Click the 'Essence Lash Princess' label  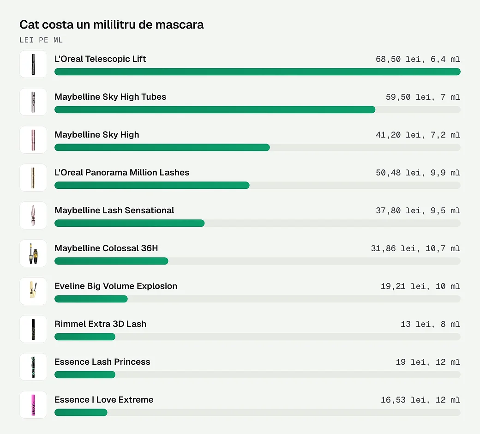(102, 362)
